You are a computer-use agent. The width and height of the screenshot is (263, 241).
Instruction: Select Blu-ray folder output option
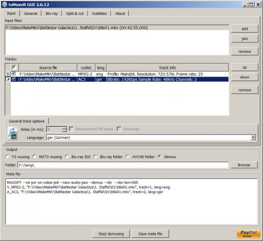(95, 156)
